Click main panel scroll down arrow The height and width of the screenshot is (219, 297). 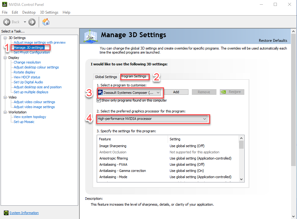(293, 216)
